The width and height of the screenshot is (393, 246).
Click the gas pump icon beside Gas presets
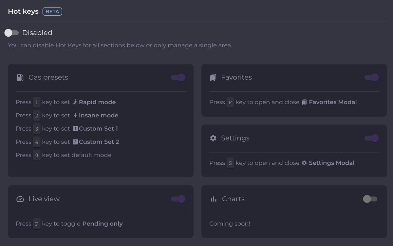point(20,77)
